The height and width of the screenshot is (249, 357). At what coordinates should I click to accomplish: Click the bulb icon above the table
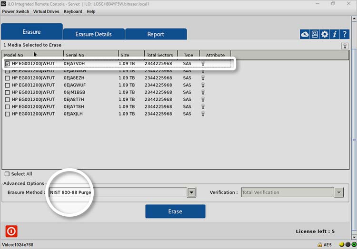click(x=345, y=46)
